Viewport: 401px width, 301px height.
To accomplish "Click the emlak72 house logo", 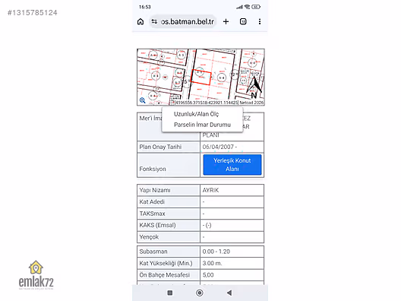I will pos(36,275).
